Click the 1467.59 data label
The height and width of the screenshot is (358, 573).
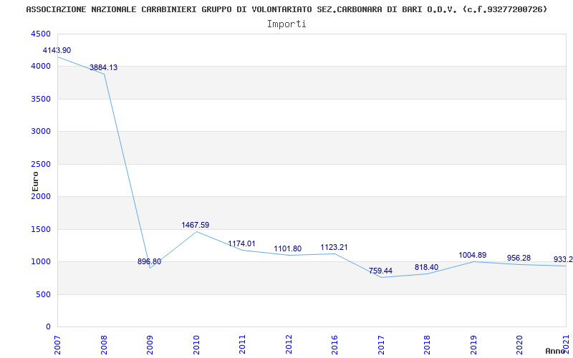tap(196, 225)
